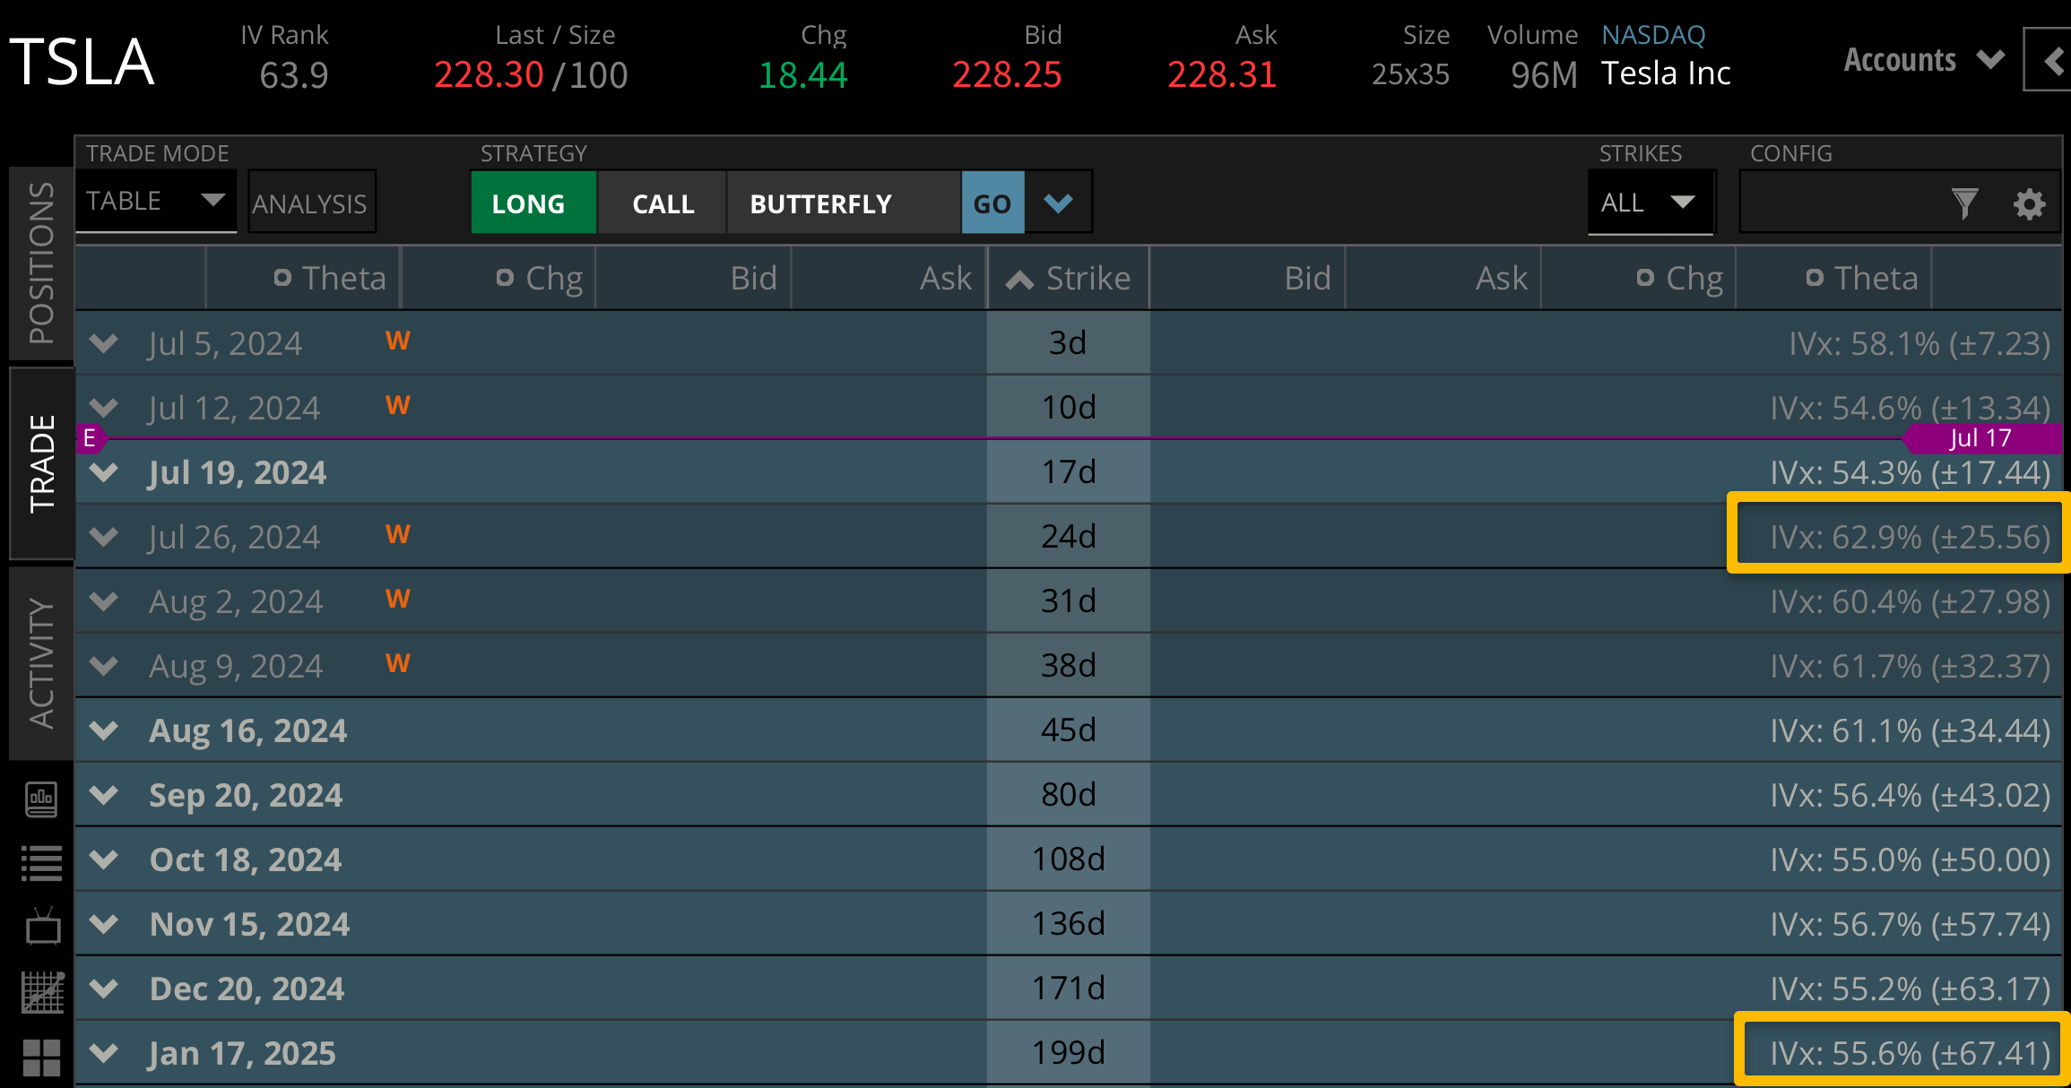Toggle the circle indicator beside right Chg header

pos(1646,278)
